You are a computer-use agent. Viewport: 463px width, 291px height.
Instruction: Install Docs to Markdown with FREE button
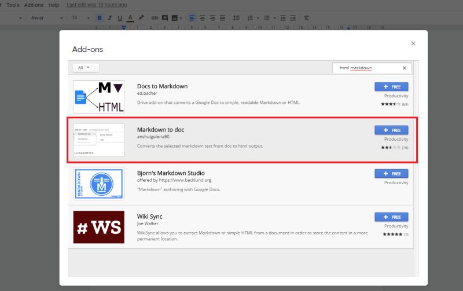[391, 87]
